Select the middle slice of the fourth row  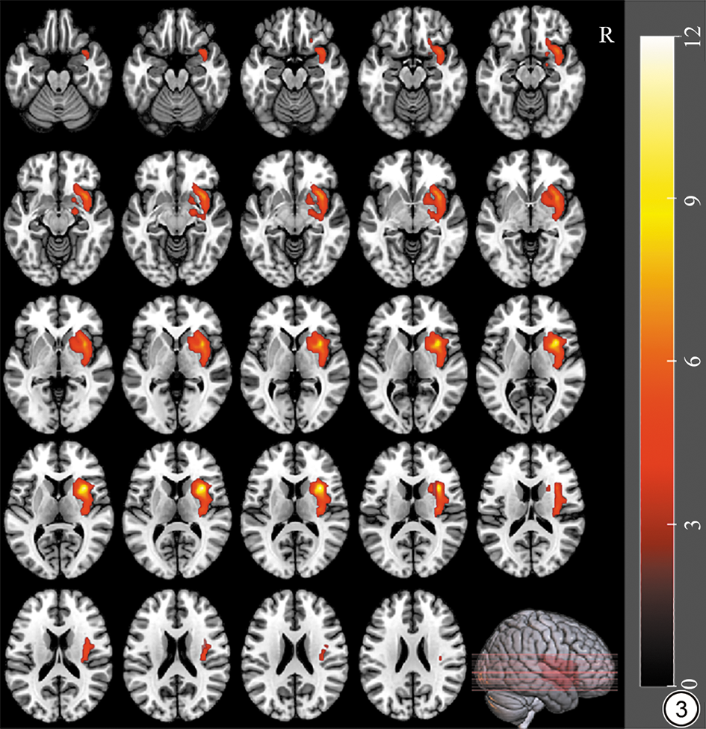(299, 498)
